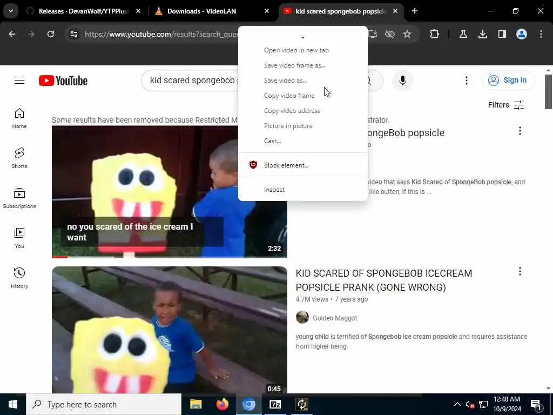Open Firefox from the taskbar
This screenshot has width=553, height=415.
(222, 404)
